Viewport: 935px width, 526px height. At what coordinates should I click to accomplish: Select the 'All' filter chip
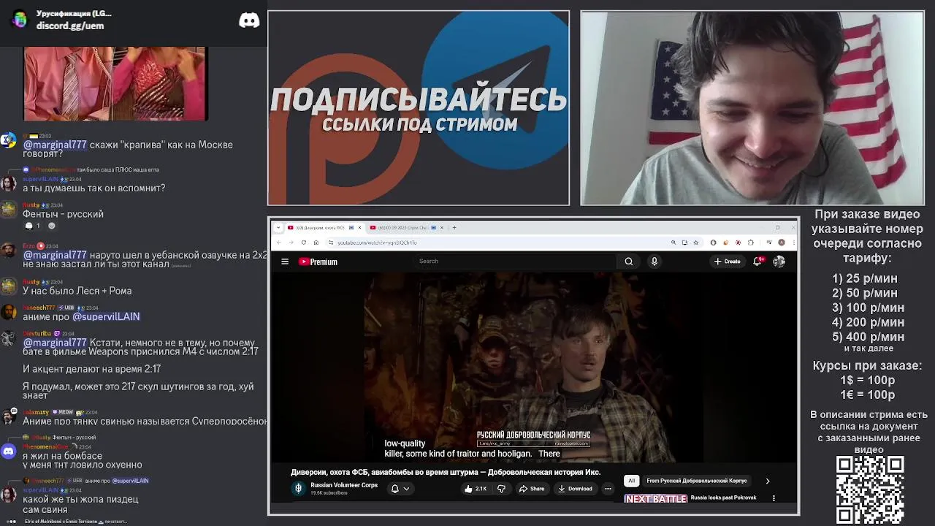point(632,481)
